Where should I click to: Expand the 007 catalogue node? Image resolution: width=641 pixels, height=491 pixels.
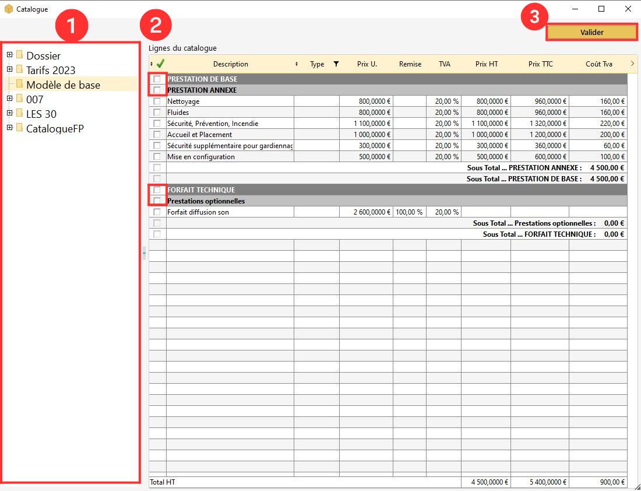click(x=9, y=99)
